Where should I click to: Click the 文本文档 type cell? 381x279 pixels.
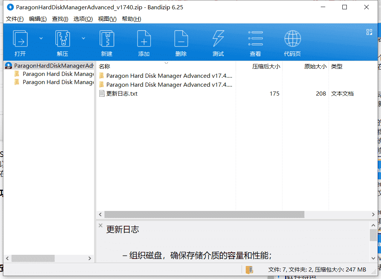pyautogui.click(x=342, y=94)
